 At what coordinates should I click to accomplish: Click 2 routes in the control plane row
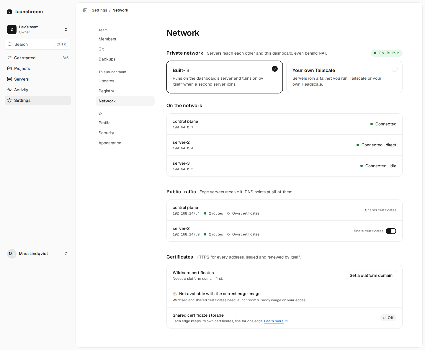coord(216,213)
